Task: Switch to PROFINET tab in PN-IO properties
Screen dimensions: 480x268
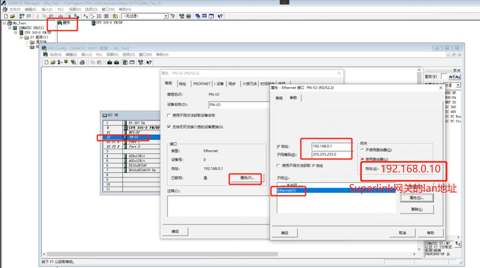Action: coord(202,84)
